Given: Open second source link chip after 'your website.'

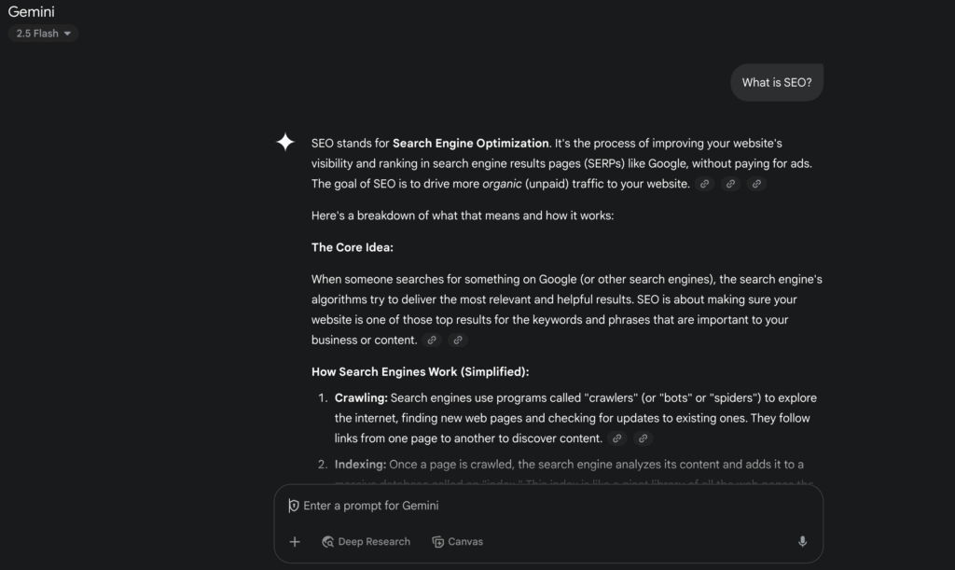Looking at the screenshot, I should (x=731, y=184).
